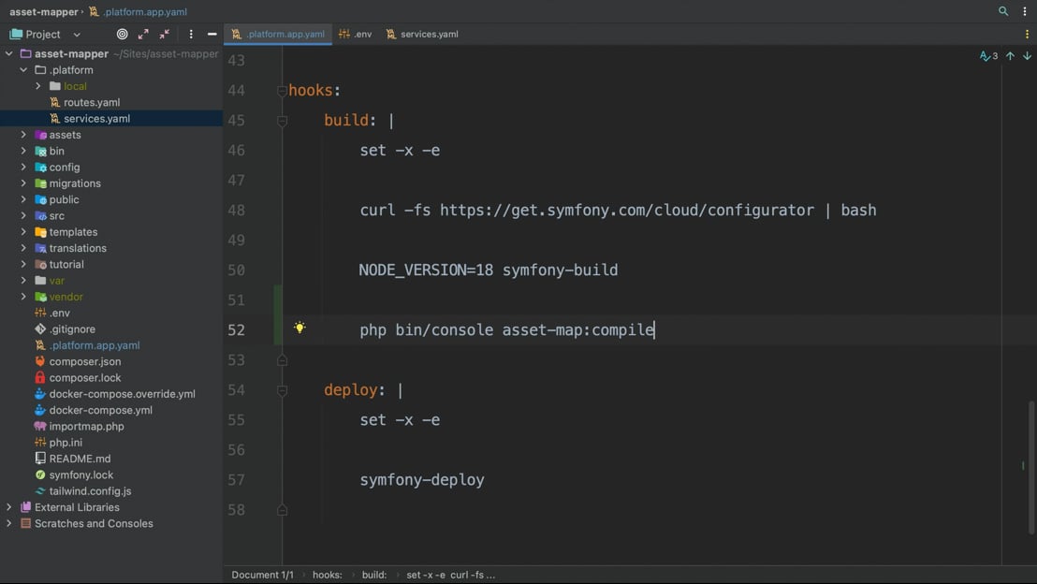Expand the bin folder

pyautogui.click(x=23, y=151)
